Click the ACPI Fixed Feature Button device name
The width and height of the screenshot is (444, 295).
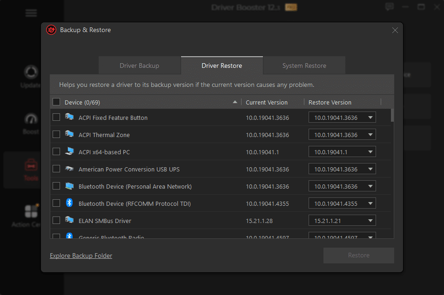(x=113, y=118)
